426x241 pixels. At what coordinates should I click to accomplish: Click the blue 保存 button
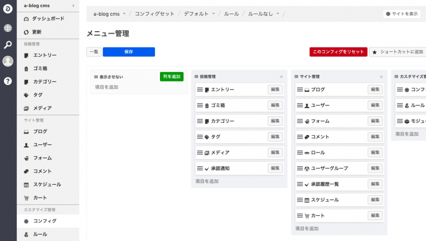[x=128, y=52]
